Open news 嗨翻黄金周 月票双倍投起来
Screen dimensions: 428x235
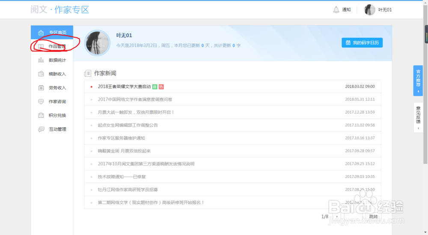pos(124,151)
